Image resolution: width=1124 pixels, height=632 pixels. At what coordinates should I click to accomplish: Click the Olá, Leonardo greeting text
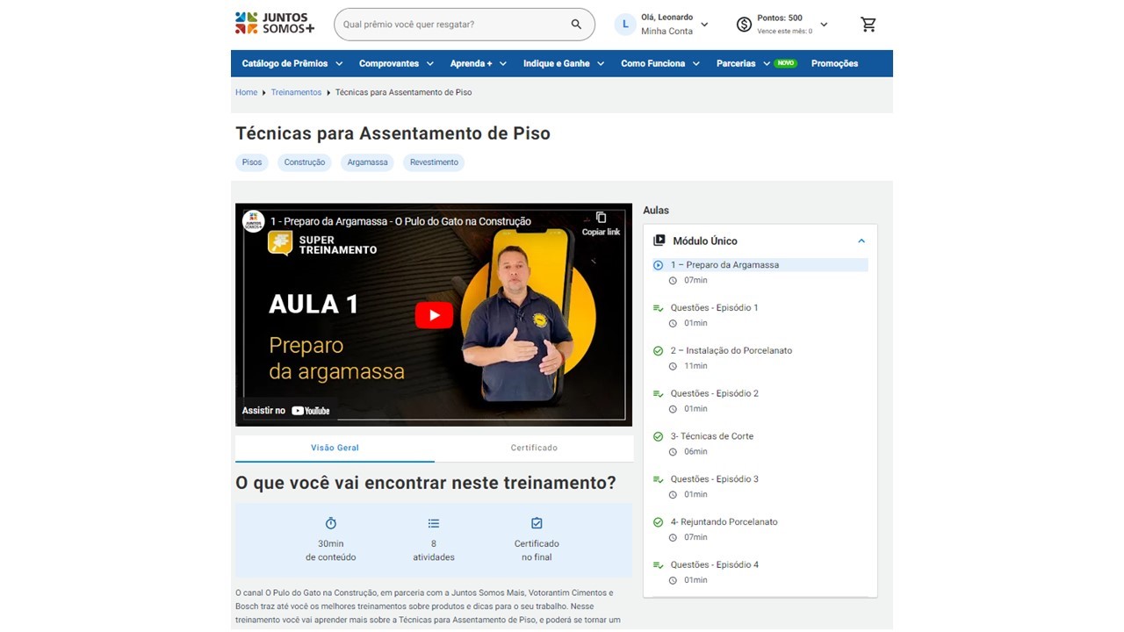coord(666,18)
